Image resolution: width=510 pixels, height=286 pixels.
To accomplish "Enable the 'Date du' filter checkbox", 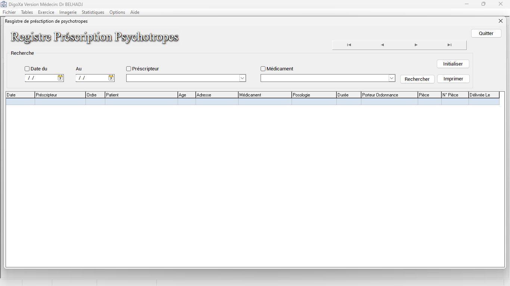I will tap(27, 69).
